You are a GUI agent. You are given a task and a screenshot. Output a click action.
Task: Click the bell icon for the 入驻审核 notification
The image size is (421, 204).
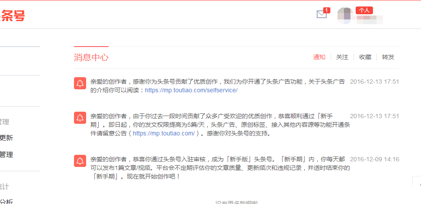pyautogui.click(x=80, y=160)
